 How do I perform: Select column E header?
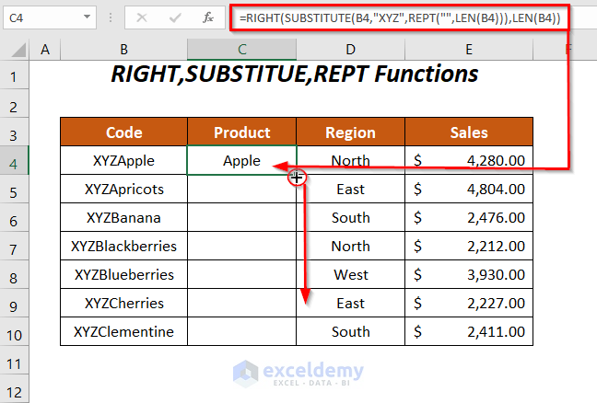tap(469, 50)
